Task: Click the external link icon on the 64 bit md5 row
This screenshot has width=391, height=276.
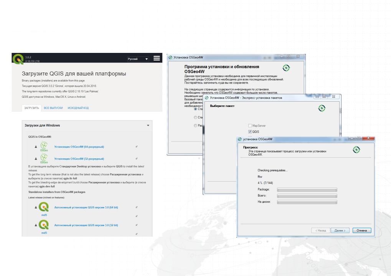Action: pos(137,216)
